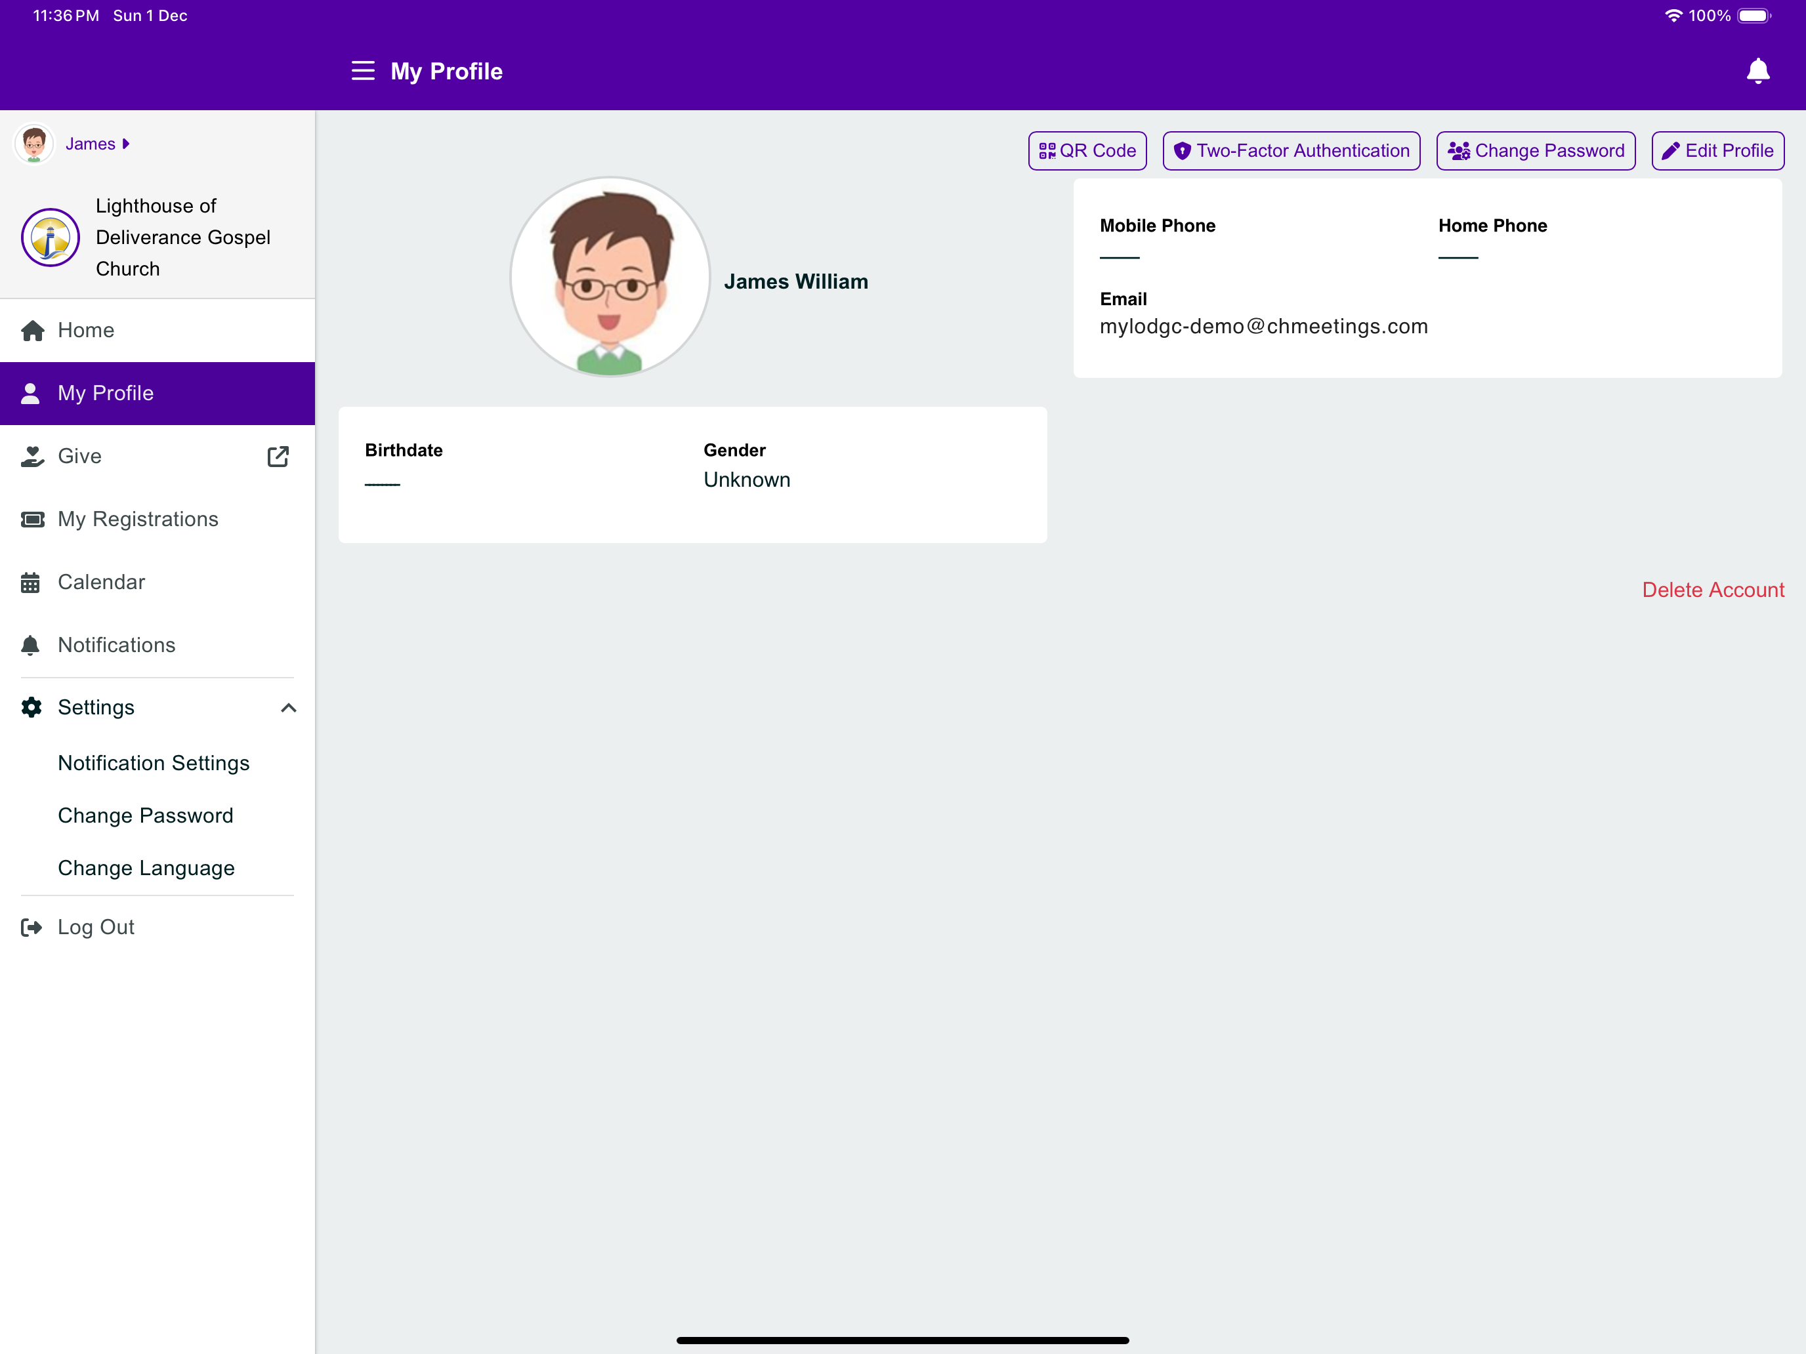Open Notification Settings
The width and height of the screenshot is (1806, 1354).
coord(154,763)
